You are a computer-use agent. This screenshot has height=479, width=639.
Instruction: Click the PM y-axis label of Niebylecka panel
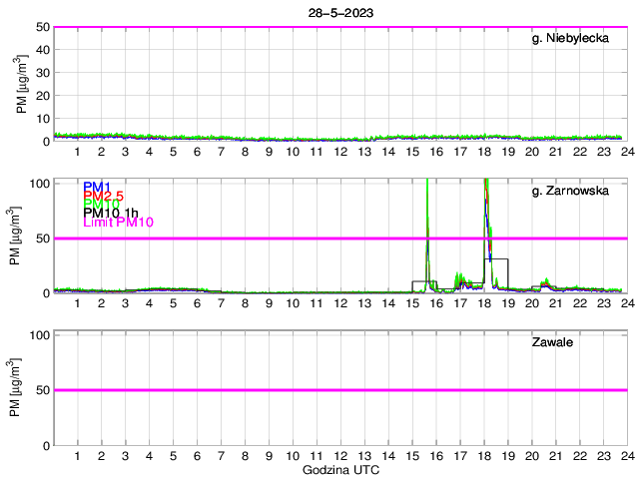tap(22, 84)
